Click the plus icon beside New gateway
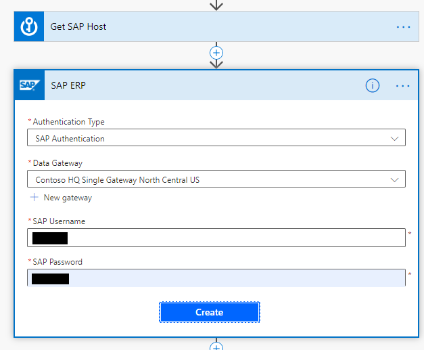The image size is (424, 350). pos(34,198)
